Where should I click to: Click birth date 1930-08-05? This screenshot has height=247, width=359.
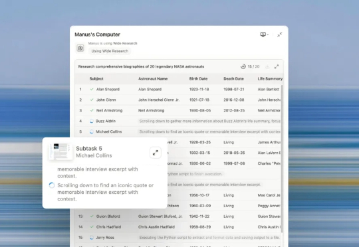pyautogui.click(x=199, y=110)
